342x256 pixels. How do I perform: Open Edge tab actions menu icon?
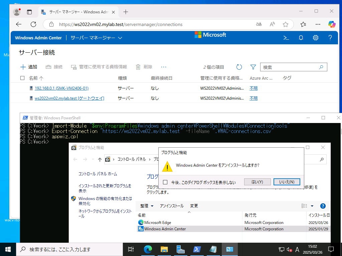[x=29, y=12]
